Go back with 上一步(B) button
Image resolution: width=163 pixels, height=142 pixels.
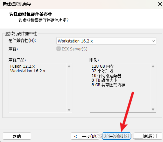(x=85, y=136)
